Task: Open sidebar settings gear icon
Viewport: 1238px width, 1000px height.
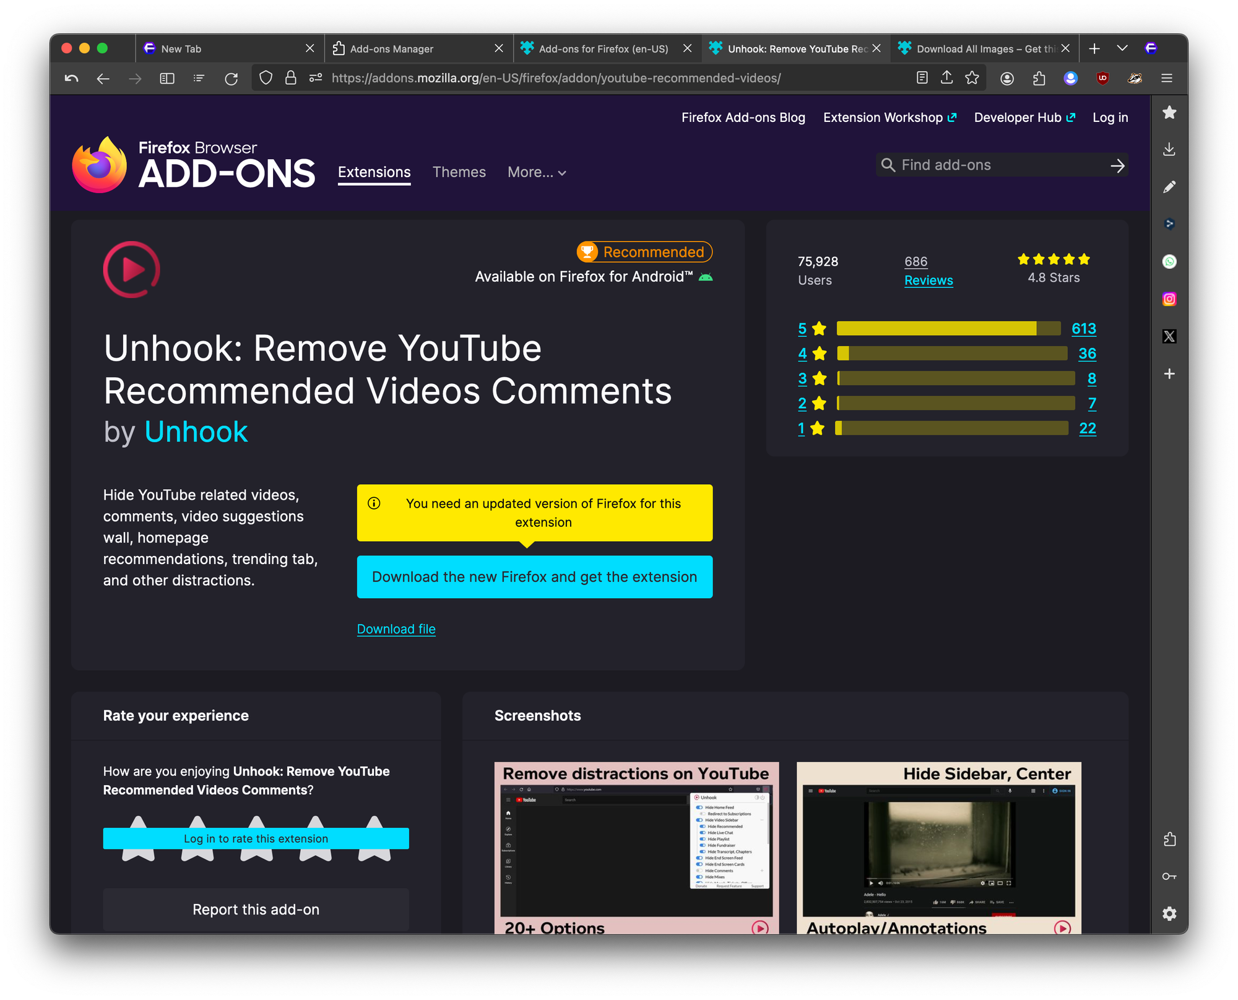Action: click(x=1169, y=914)
